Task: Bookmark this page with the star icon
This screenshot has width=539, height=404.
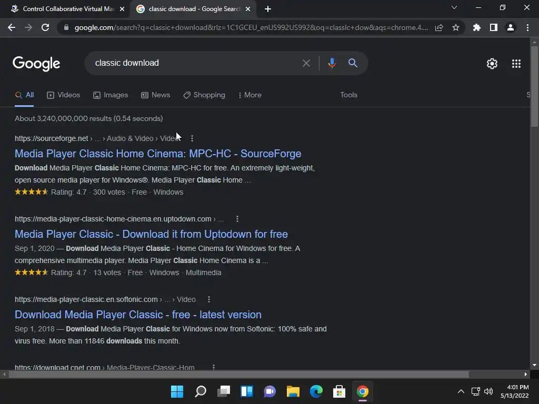Action: (456, 27)
